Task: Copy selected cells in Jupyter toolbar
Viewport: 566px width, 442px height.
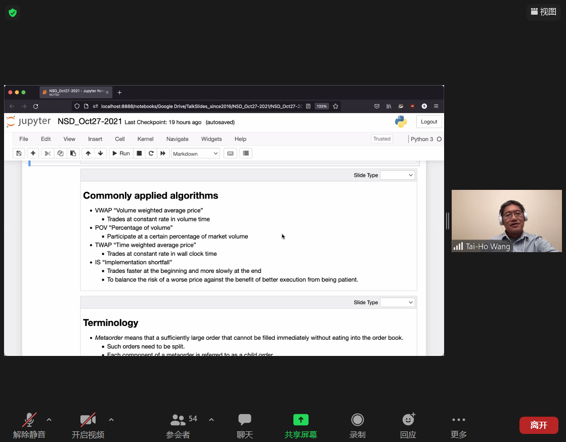Action: 60,153
